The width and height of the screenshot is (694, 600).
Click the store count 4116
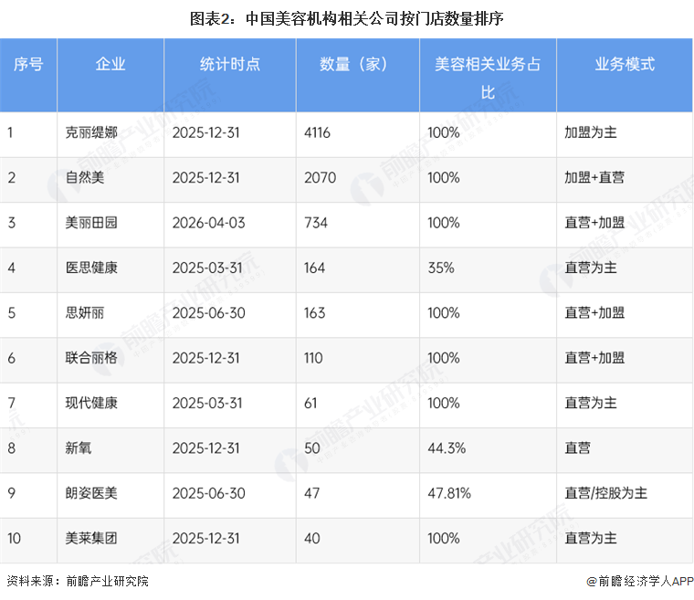click(x=318, y=132)
